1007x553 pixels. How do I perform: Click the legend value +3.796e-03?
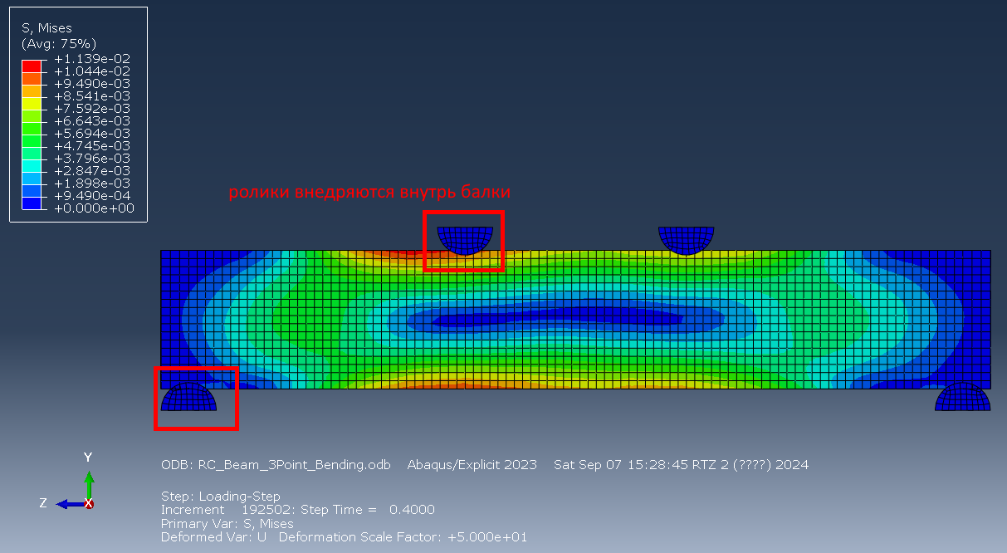(92, 159)
